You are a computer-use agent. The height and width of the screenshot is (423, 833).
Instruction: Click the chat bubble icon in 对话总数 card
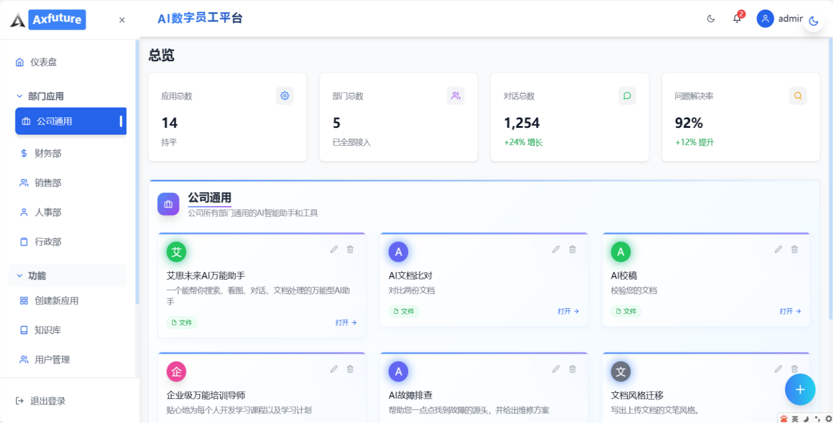(627, 96)
